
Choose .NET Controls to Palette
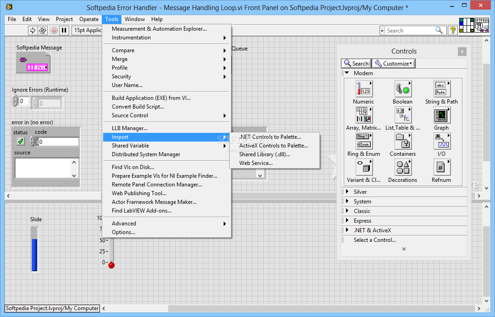(275, 137)
